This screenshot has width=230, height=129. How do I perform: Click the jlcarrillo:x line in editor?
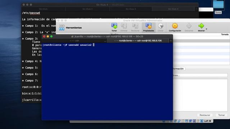coord(32,100)
